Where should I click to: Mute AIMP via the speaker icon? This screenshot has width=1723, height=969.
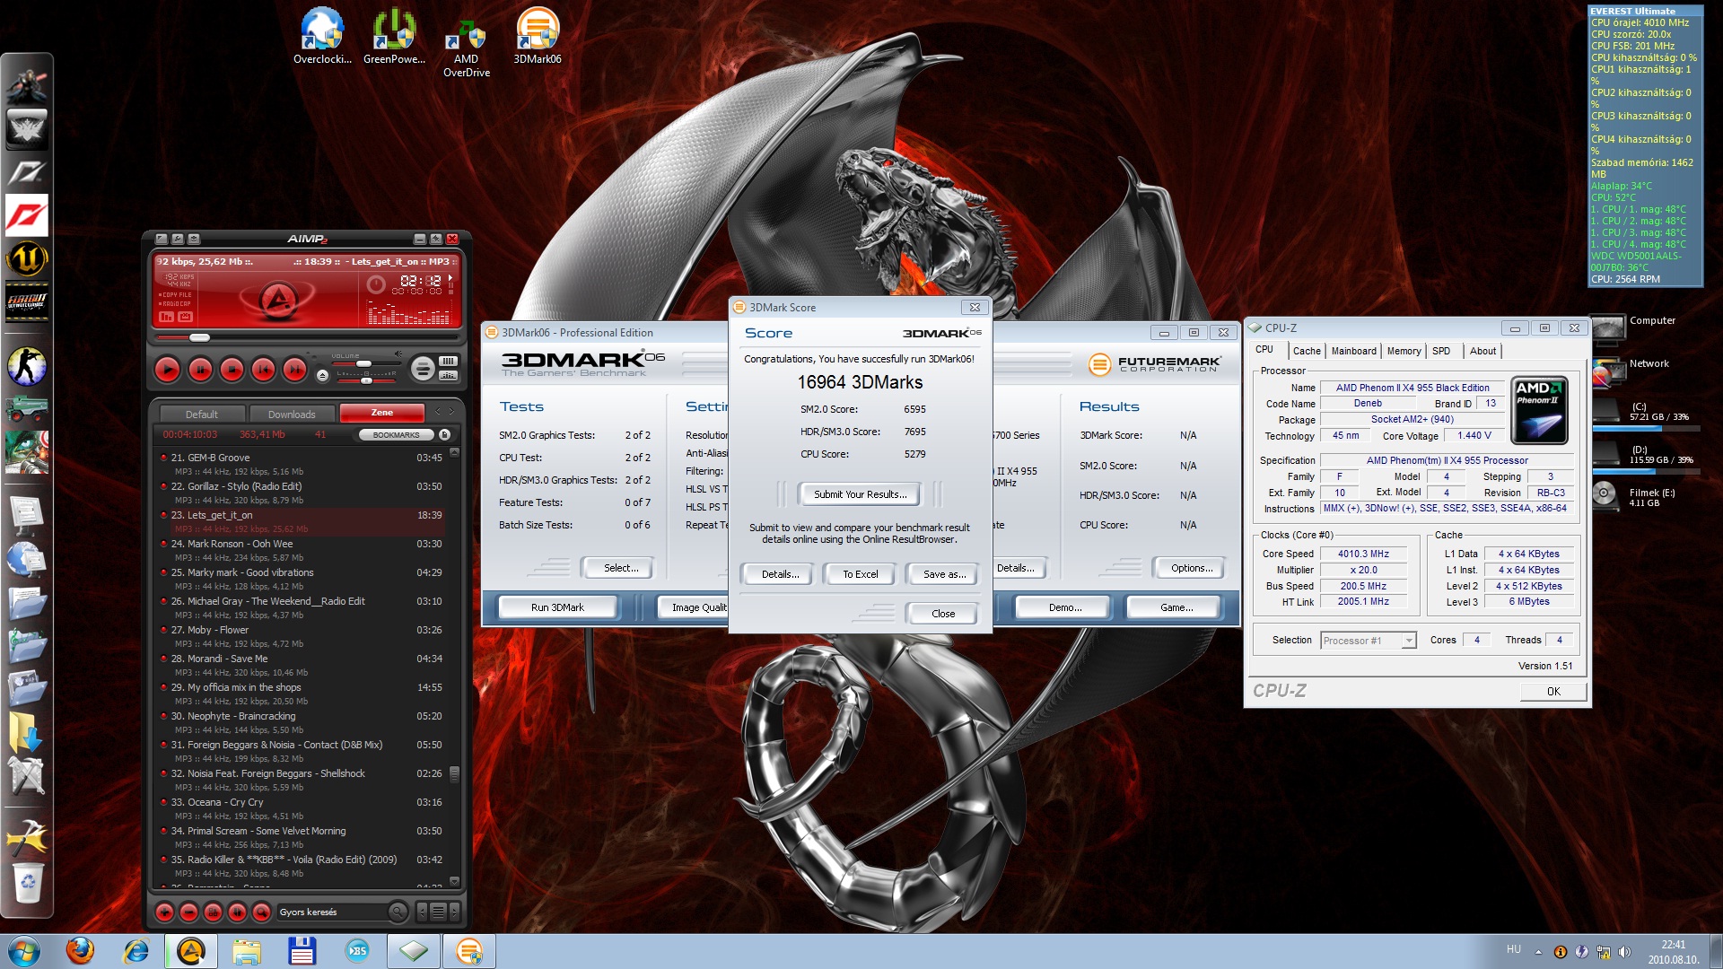tap(398, 354)
